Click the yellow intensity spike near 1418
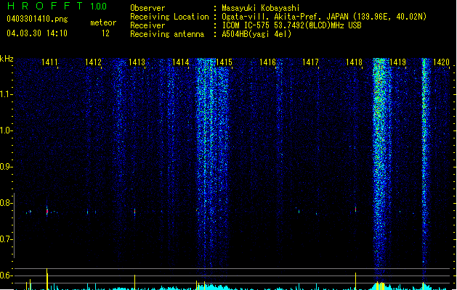The image size is (457, 290). (355, 281)
